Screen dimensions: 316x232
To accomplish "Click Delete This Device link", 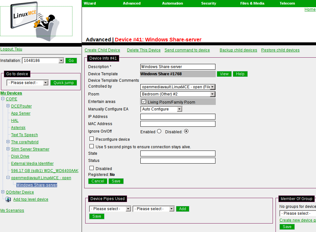I will click(144, 50).
